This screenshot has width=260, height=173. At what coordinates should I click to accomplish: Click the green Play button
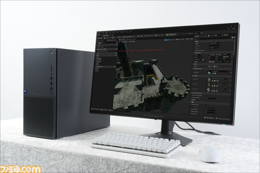(x=167, y=35)
